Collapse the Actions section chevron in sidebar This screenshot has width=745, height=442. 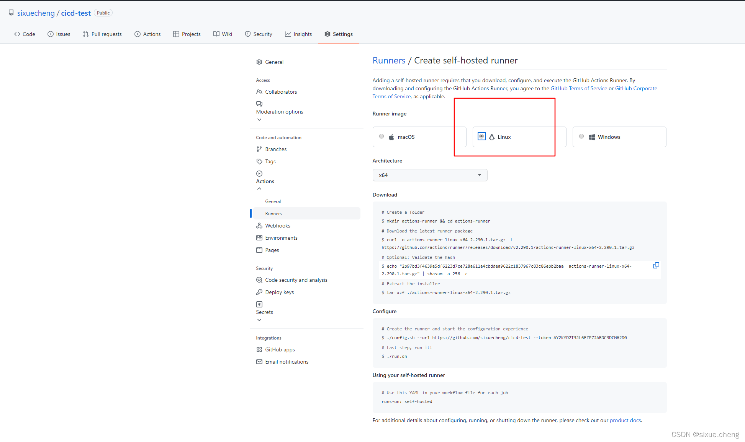point(259,189)
